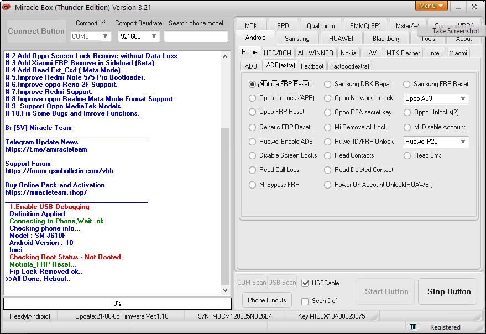
Task: Open the Fastboot tab
Action: pos(312,66)
